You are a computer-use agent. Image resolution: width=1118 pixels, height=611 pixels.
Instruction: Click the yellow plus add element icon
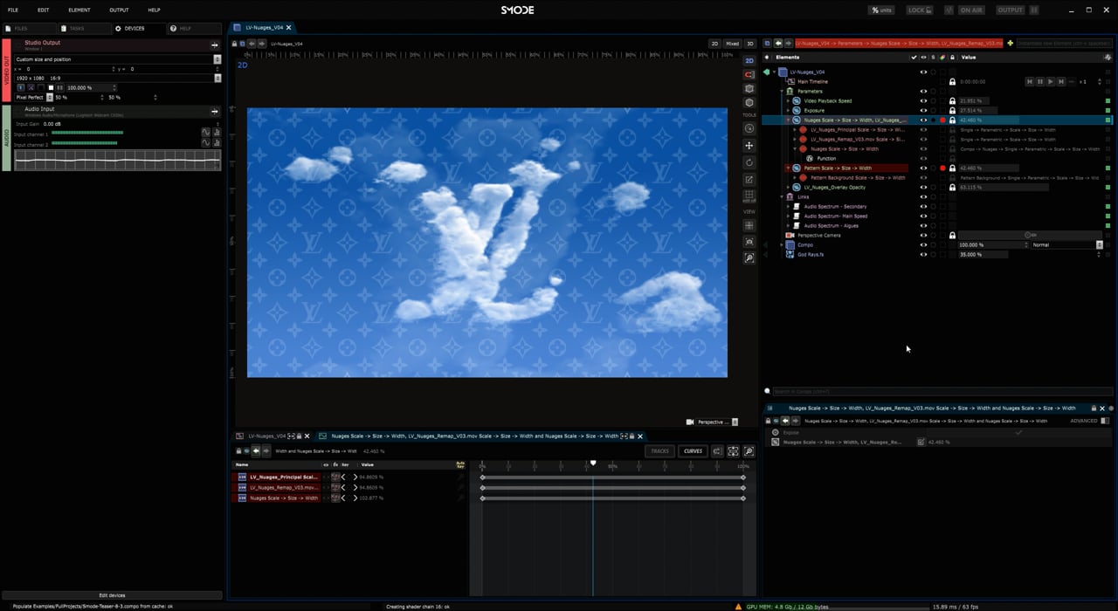[x=1011, y=43]
